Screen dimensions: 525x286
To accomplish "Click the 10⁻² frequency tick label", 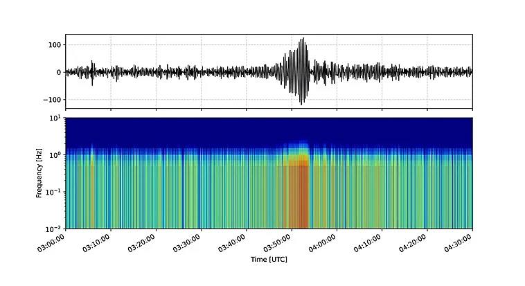I will pyautogui.click(x=53, y=229).
